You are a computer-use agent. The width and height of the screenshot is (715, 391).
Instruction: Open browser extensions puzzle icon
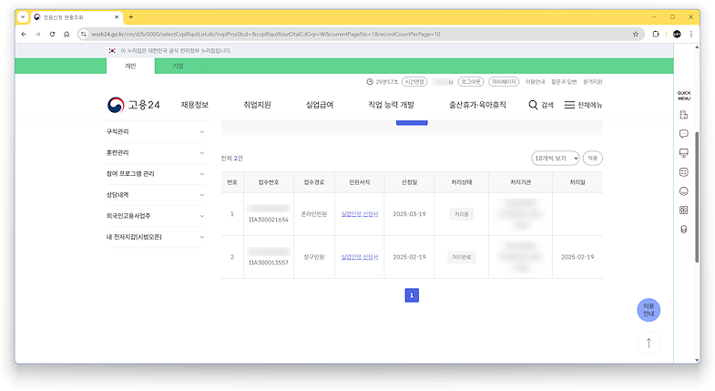656,35
